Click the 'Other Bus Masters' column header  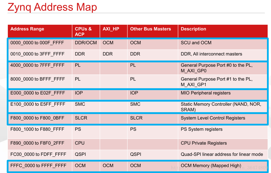[x=151, y=29]
